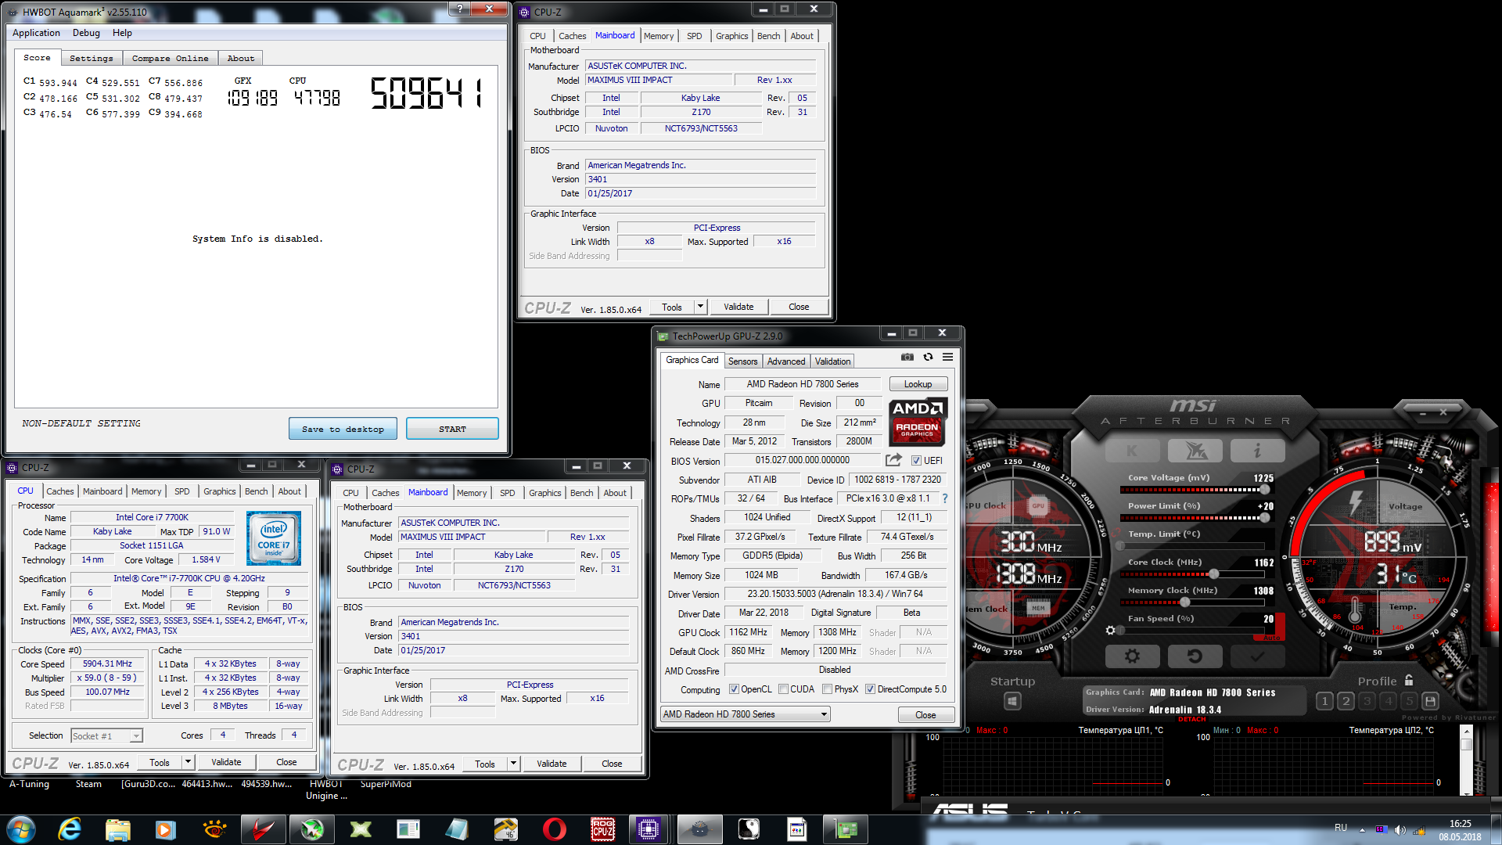Open the Afterburner info (i) panel
This screenshot has height=845, width=1502.
(1257, 451)
